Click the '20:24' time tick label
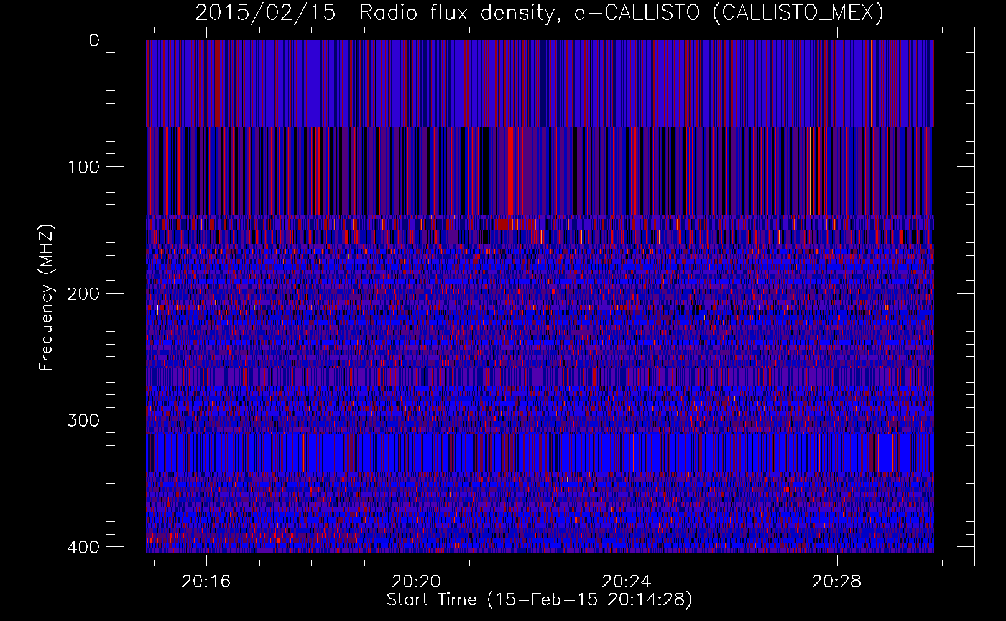Screen dimensions: 1006x621 tap(627, 582)
